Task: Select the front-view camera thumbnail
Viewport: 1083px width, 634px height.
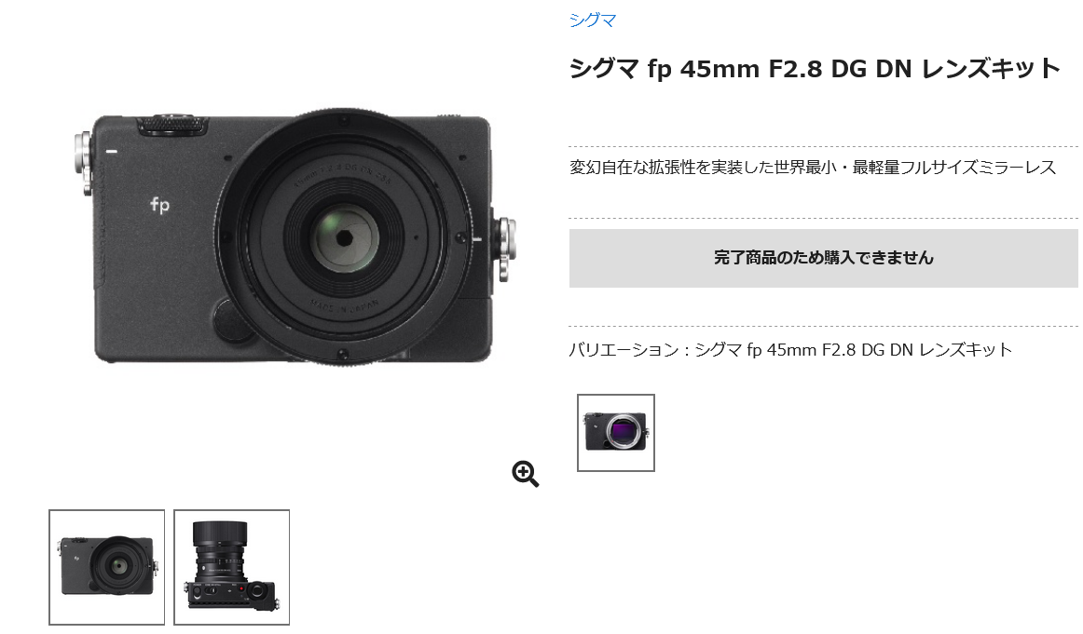Action: [107, 567]
